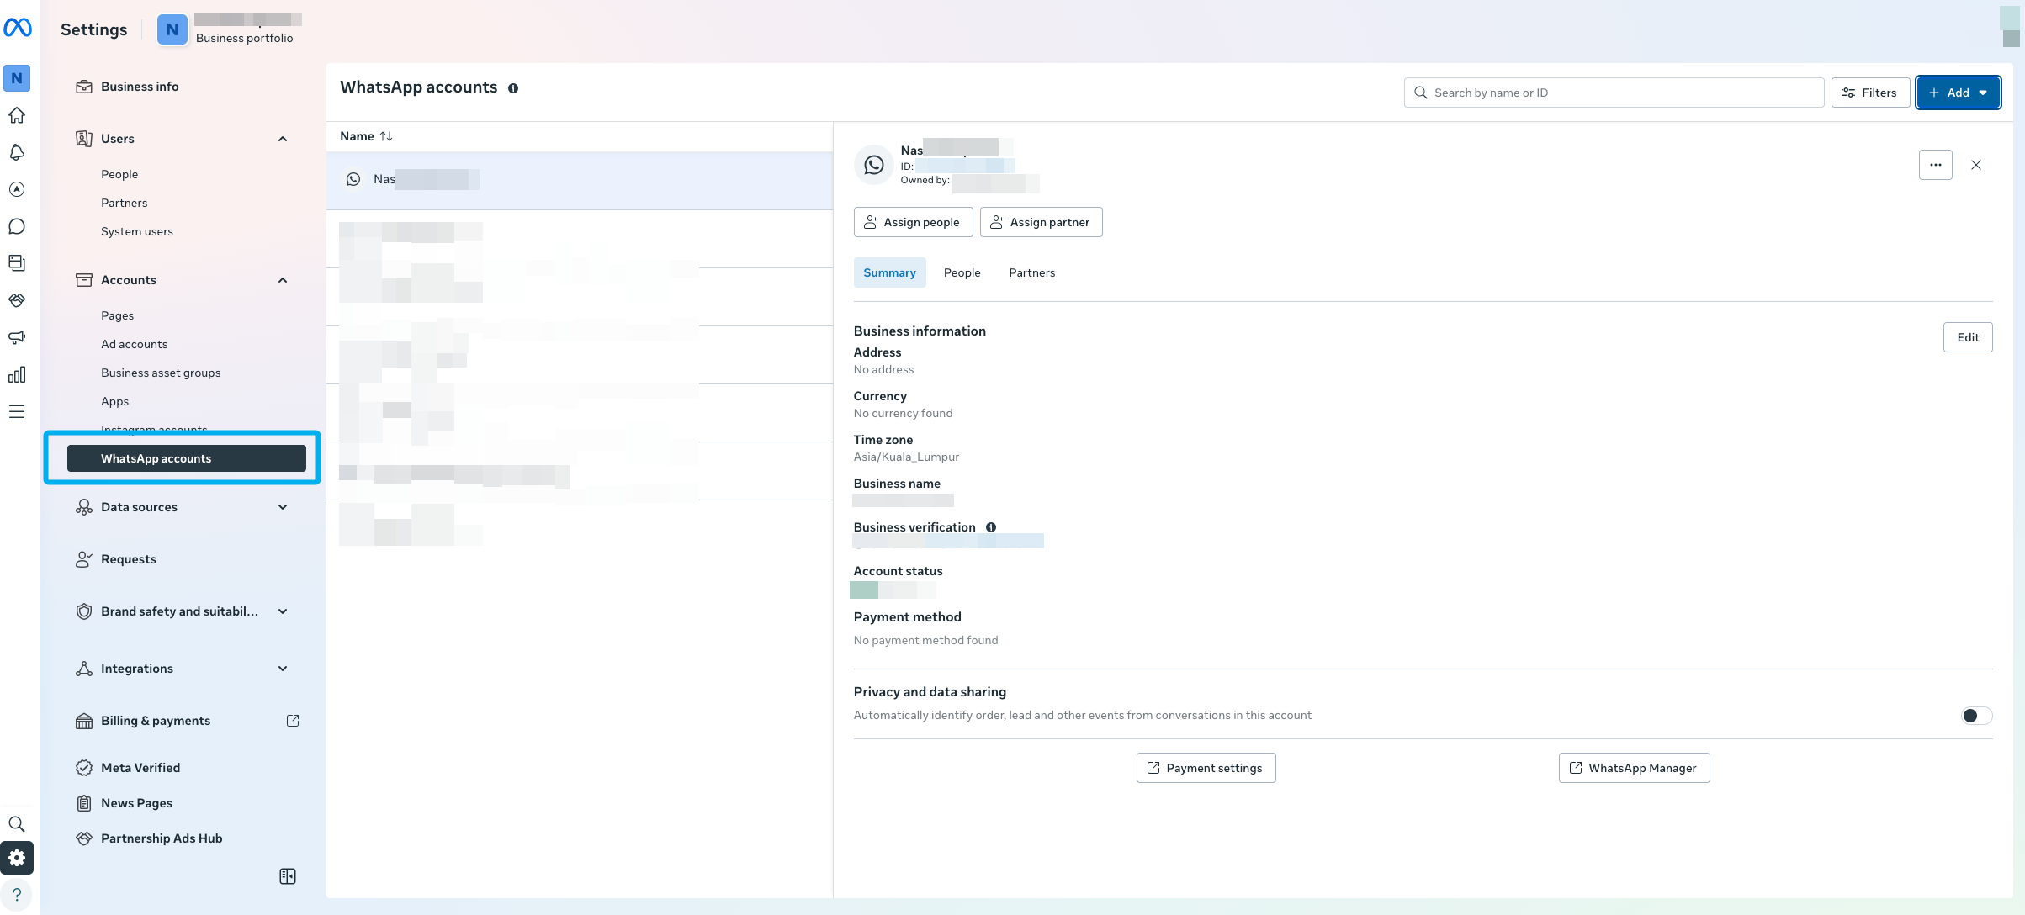Toggle Privacy and data sharing switch
Viewport: 2025px width, 915px height.
1975,716
